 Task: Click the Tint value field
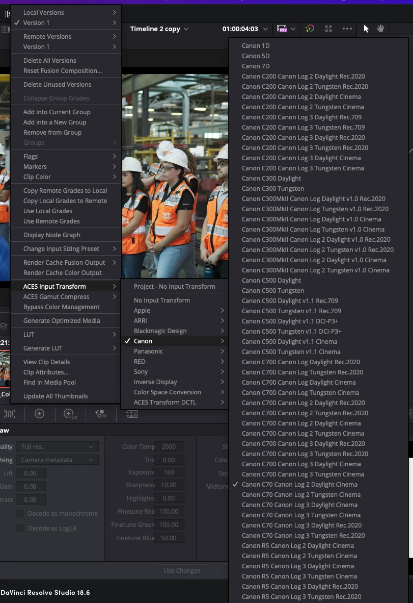pos(169,460)
